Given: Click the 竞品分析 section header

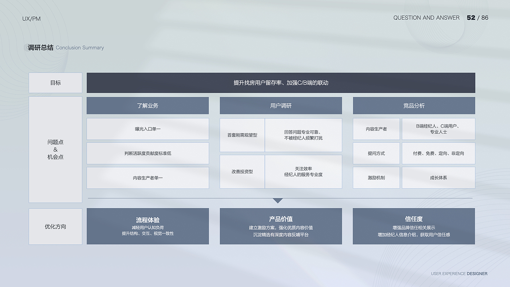Looking at the screenshot, I should (414, 105).
